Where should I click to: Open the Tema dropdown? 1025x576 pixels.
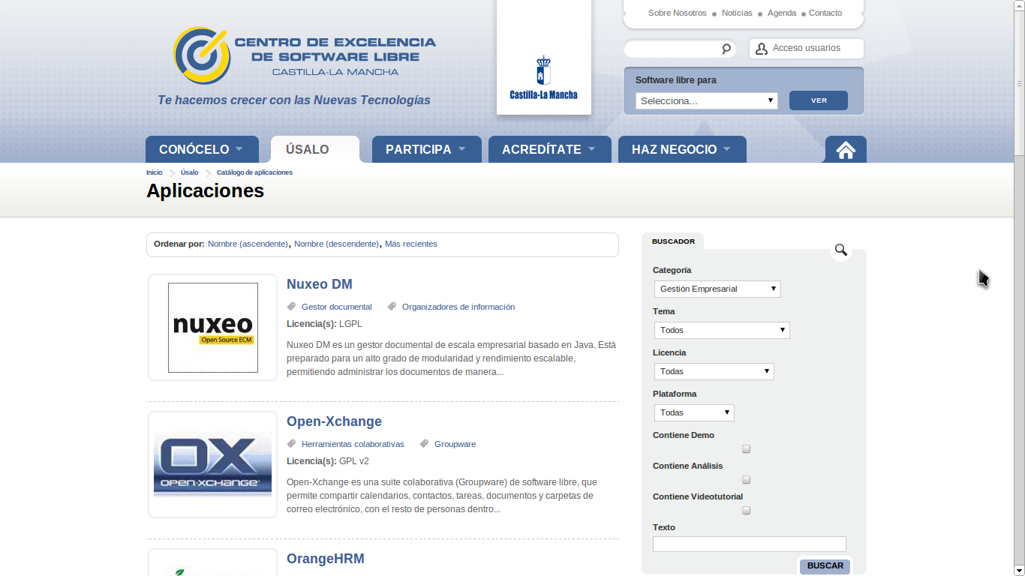(x=722, y=330)
